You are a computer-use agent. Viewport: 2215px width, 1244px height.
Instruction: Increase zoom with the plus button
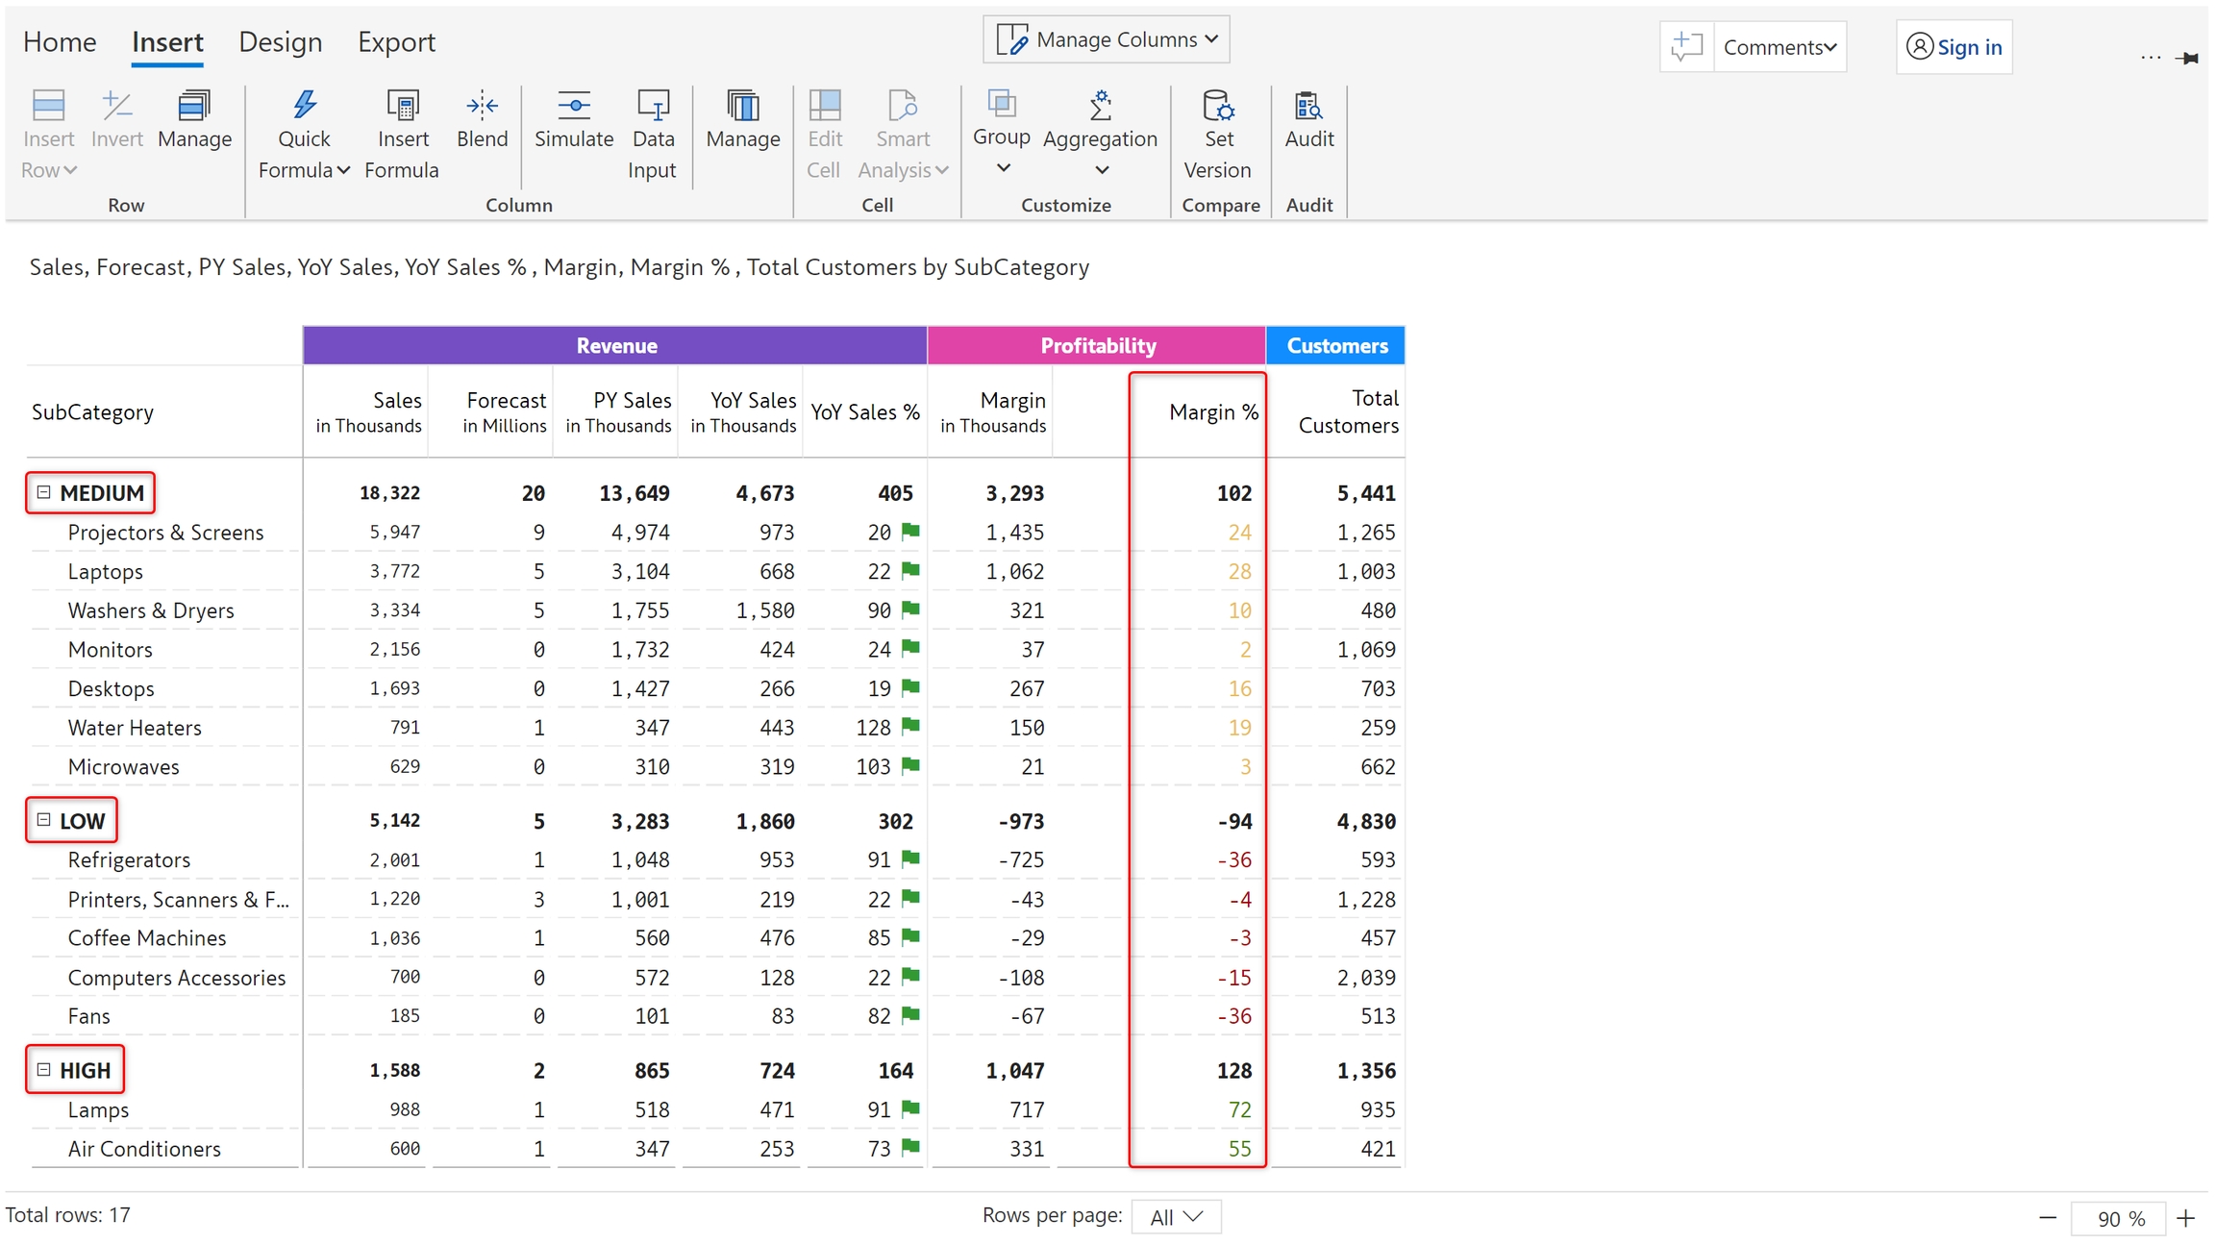click(x=2186, y=1218)
